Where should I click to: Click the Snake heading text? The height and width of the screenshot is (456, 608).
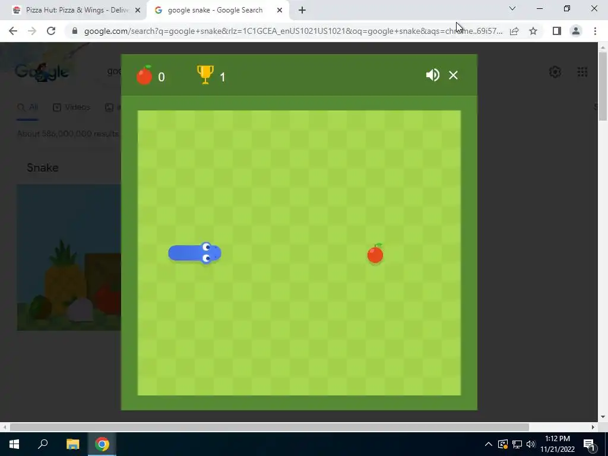(43, 167)
